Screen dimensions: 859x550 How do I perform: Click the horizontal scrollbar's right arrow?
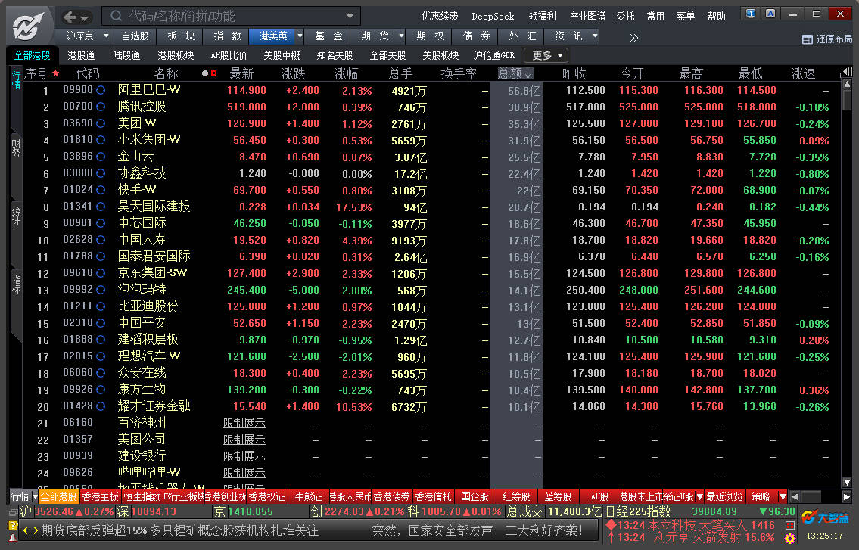846,497
